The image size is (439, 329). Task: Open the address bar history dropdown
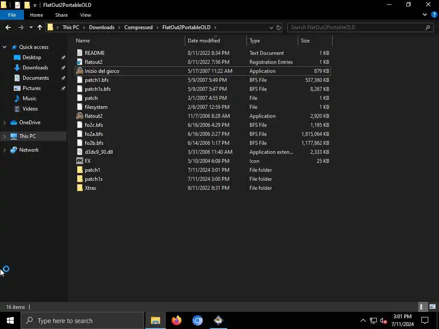point(271,28)
